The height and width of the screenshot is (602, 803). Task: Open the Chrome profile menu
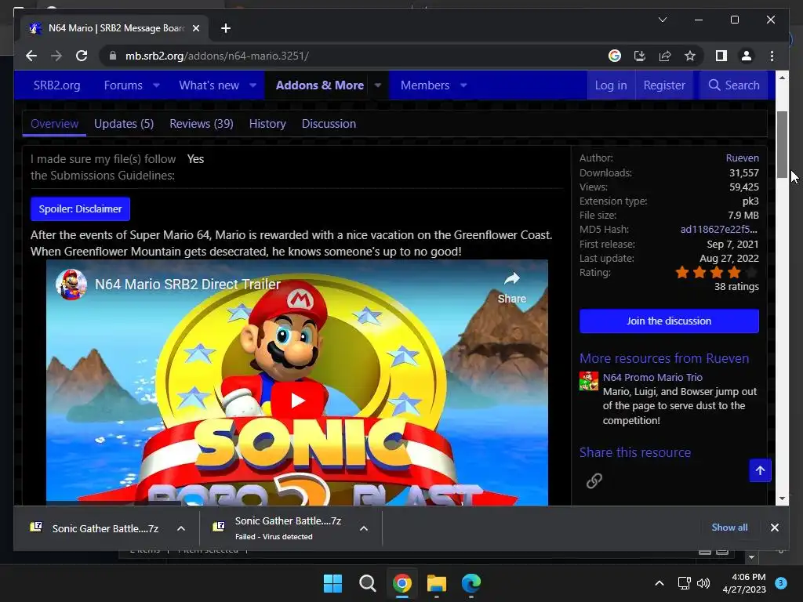747,56
